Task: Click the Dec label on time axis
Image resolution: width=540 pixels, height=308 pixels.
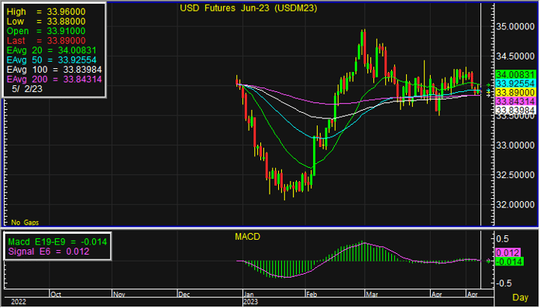Action: click(x=184, y=295)
